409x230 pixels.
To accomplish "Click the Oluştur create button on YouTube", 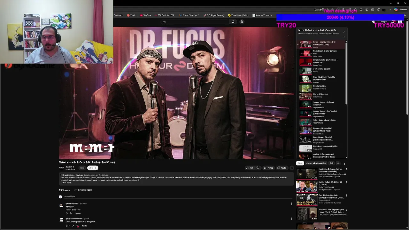I will 383,22.
